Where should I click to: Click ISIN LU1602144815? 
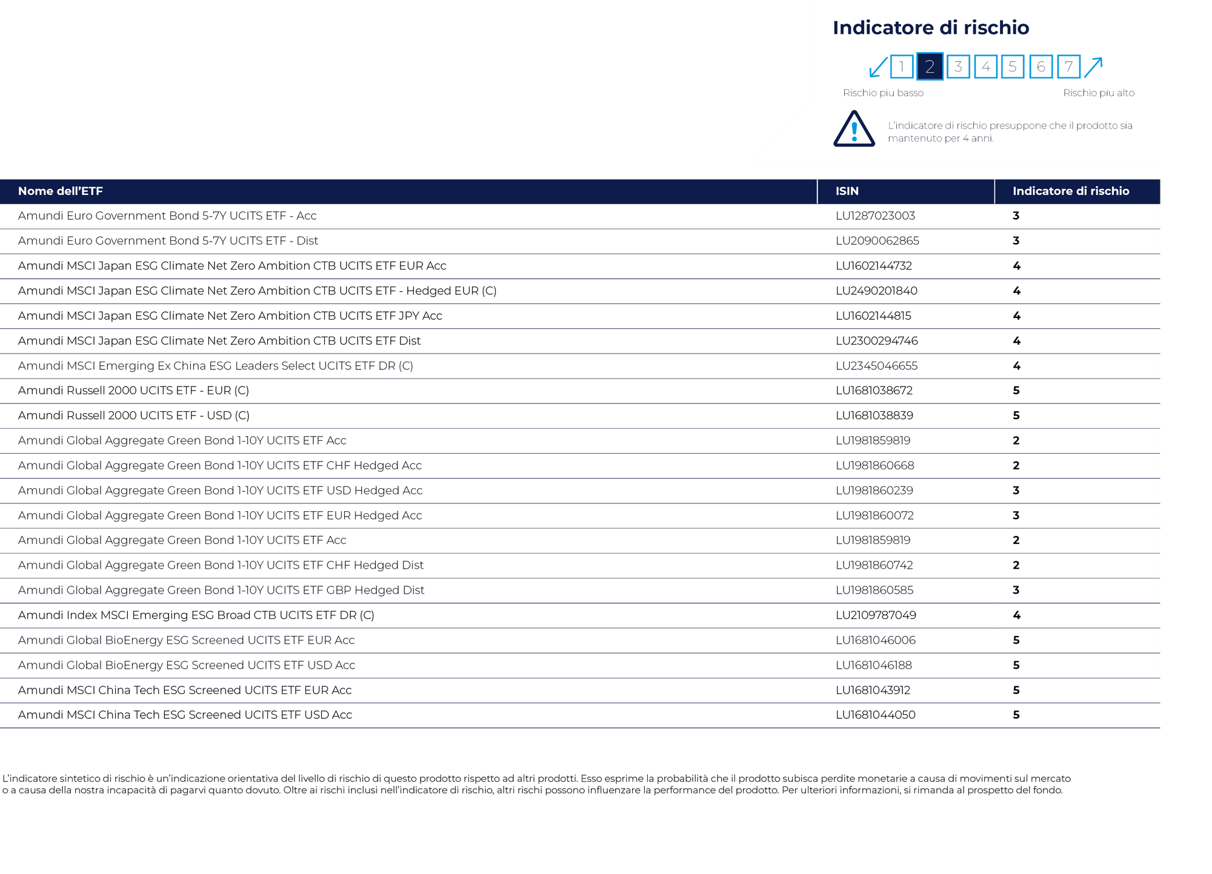coord(873,316)
